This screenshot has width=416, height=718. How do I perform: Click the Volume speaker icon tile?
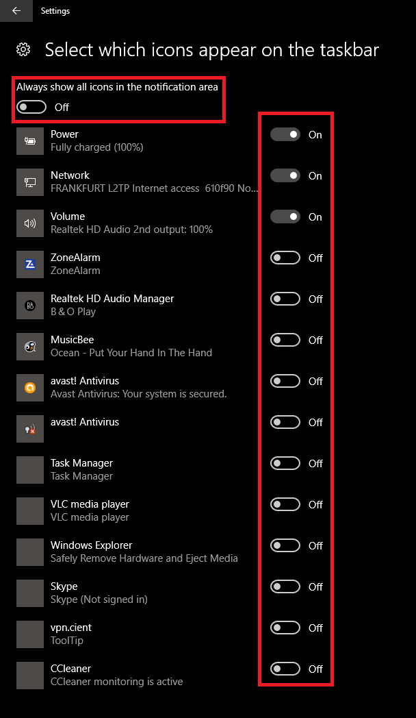[30, 223]
